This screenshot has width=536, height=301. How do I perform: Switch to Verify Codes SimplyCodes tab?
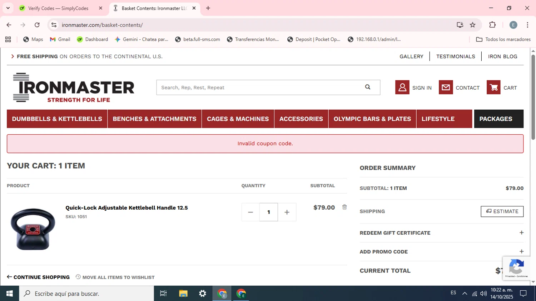(x=58, y=8)
